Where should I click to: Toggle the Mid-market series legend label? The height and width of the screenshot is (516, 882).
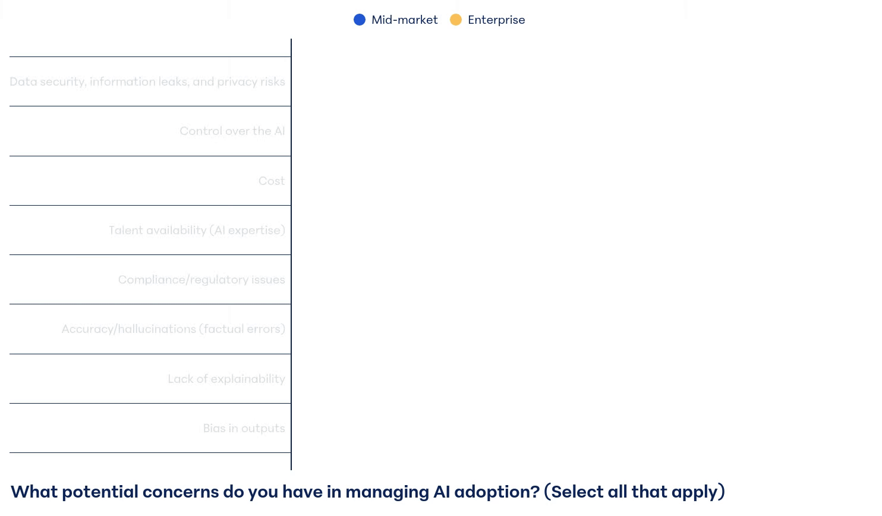[404, 20]
